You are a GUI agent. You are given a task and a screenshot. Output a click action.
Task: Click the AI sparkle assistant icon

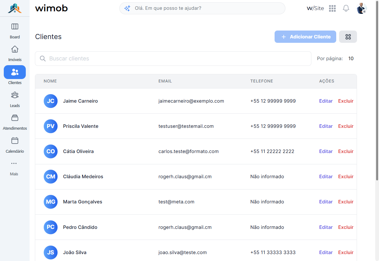(x=127, y=9)
